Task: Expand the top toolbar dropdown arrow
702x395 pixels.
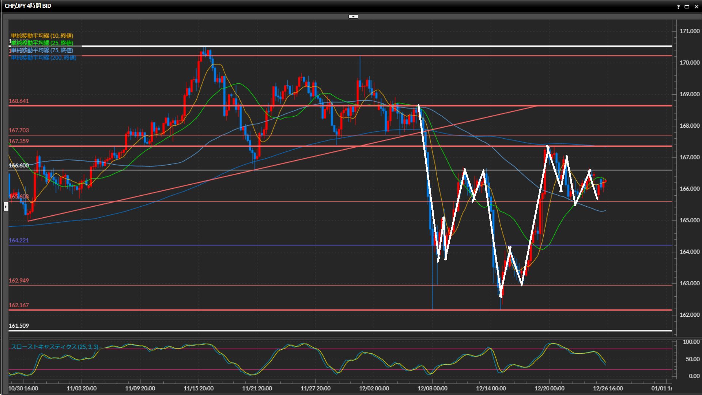Action: 353,16
